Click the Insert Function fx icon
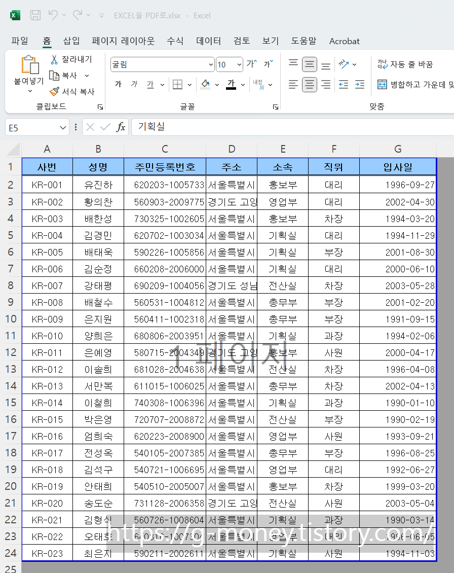This screenshot has width=454, height=573. click(121, 127)
